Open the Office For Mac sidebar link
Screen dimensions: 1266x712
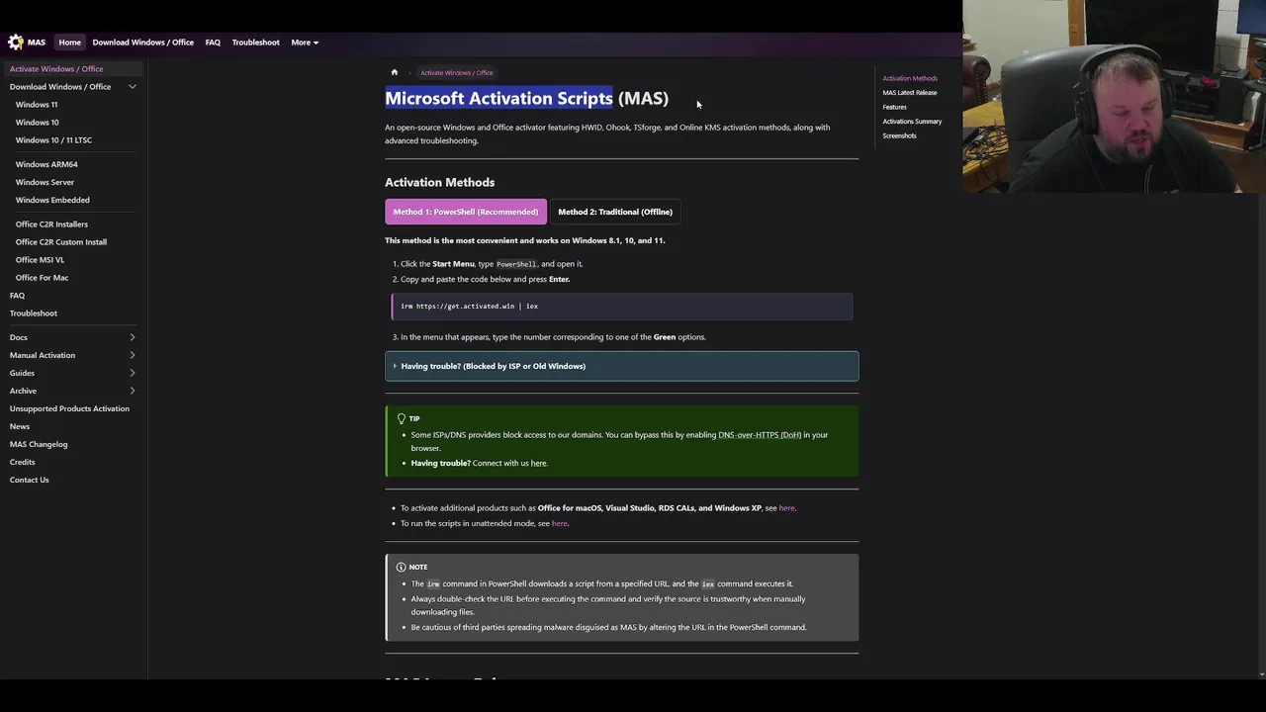coord(42,278)
